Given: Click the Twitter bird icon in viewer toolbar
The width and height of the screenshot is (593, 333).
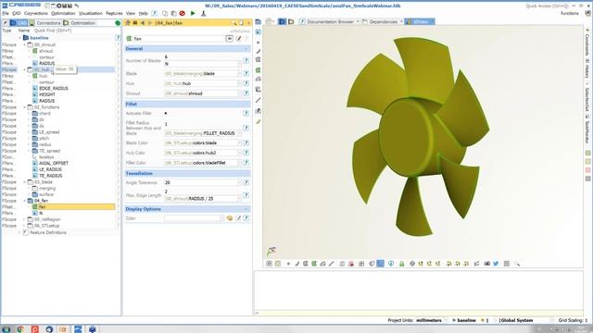Looking at the screenshot, I should [x=496, y=264].
